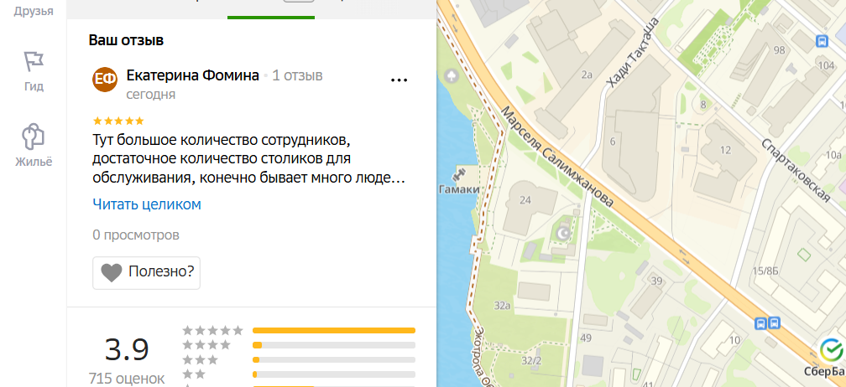Viewport: 846px width, 387px height.
Task: Click the three-star row label in rating breakdown
Action: point(200,359)
